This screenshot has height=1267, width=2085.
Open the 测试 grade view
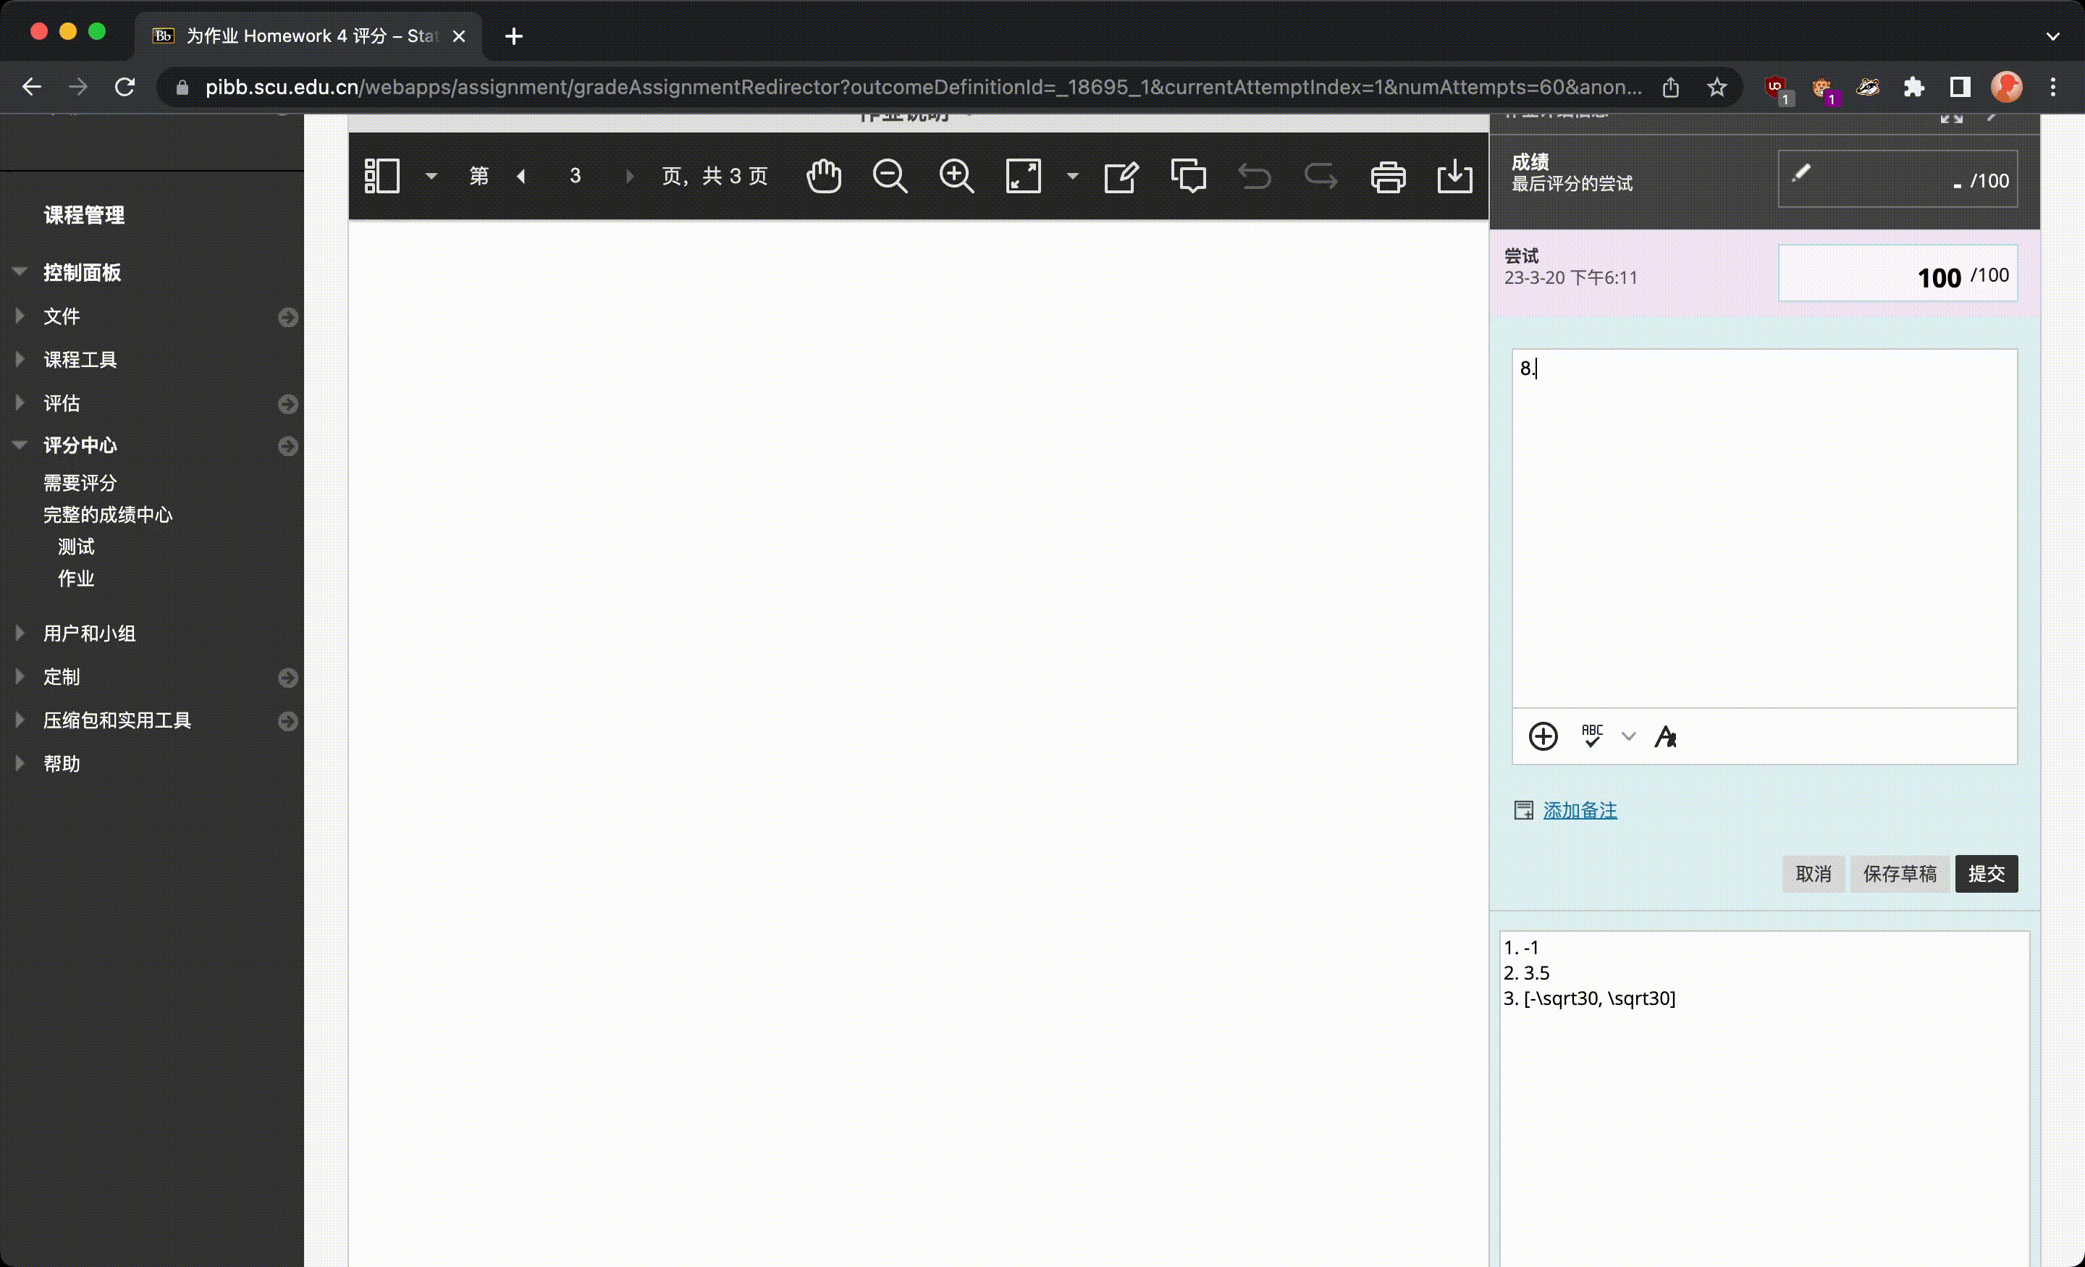(x=75, y=547)
